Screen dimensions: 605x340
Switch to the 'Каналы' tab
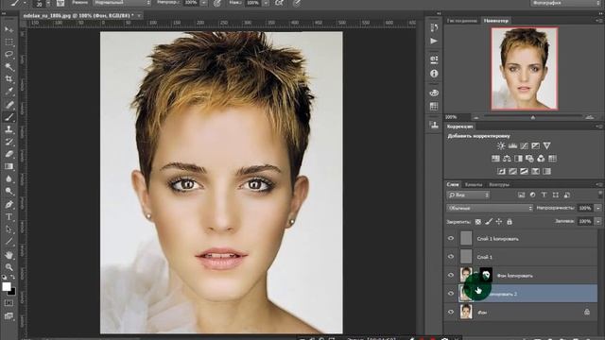[474, 185]
